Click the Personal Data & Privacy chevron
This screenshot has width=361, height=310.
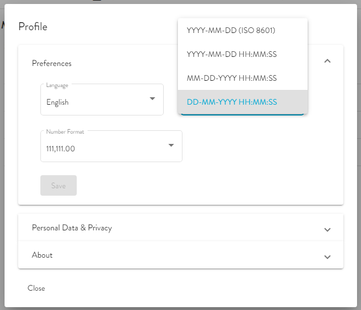(x=327, y=230)
